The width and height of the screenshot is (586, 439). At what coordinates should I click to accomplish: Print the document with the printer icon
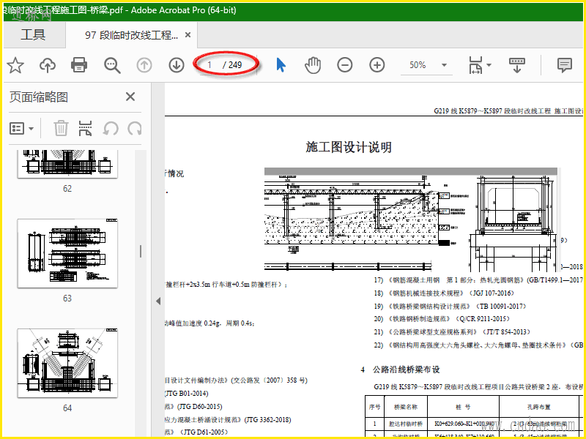[x=79, y=65]
